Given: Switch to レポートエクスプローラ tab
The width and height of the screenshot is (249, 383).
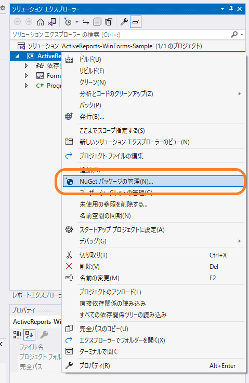Looking at the screenshot, I should (x=37, y=295).
